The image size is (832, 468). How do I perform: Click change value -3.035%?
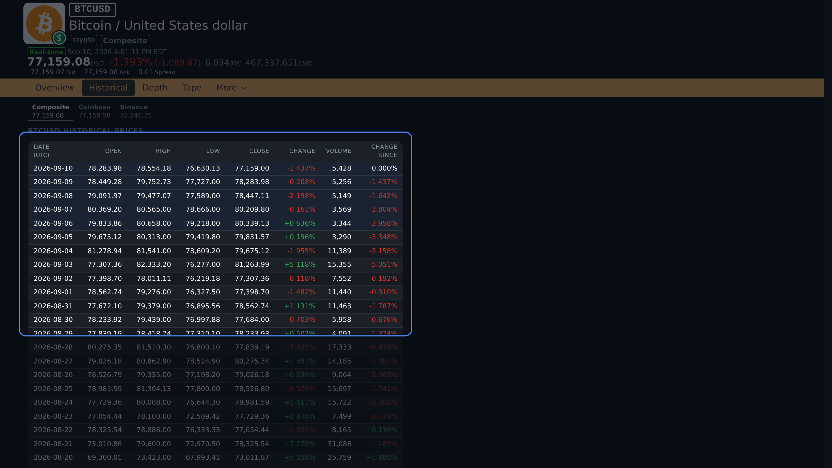pos(301,347)
